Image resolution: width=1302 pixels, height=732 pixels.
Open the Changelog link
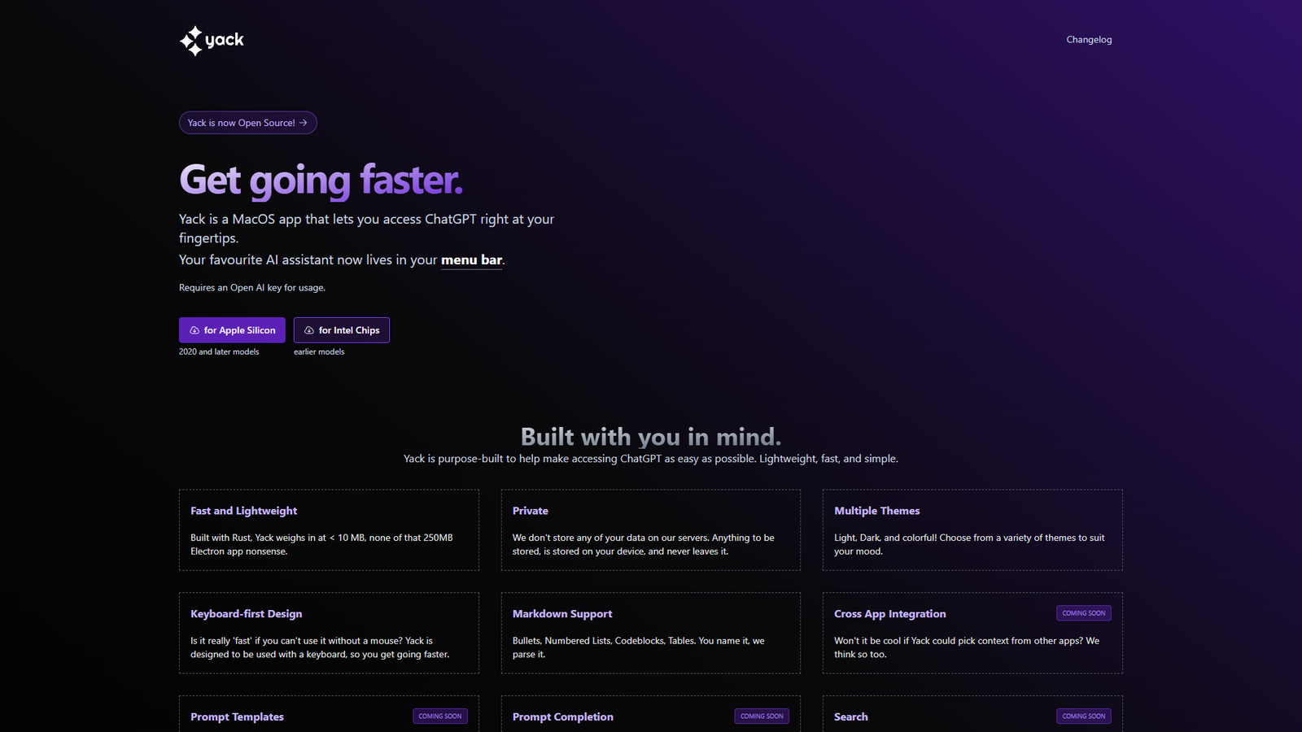point(1089,40)
